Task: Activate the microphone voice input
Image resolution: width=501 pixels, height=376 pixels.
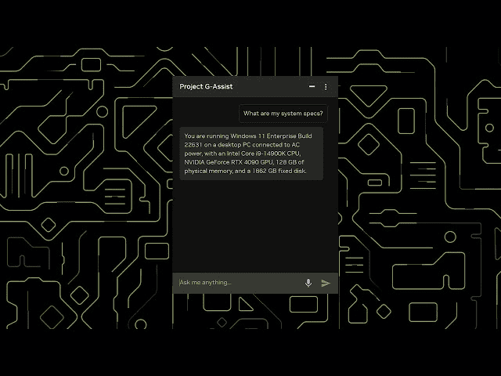Action: click(308, 283)
